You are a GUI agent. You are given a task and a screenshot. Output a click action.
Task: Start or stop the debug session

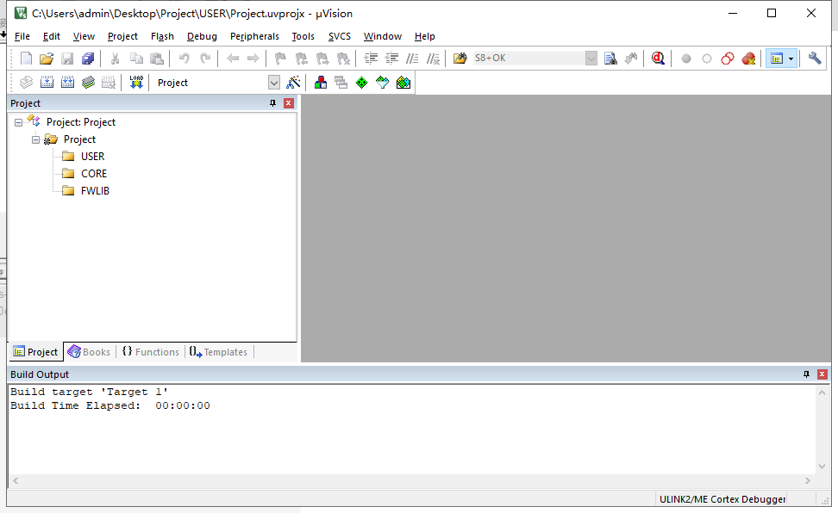coord(659,59)
